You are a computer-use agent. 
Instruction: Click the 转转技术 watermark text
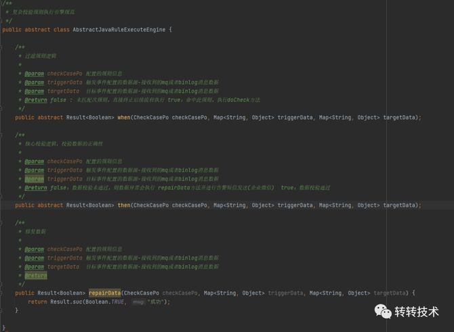417,312
